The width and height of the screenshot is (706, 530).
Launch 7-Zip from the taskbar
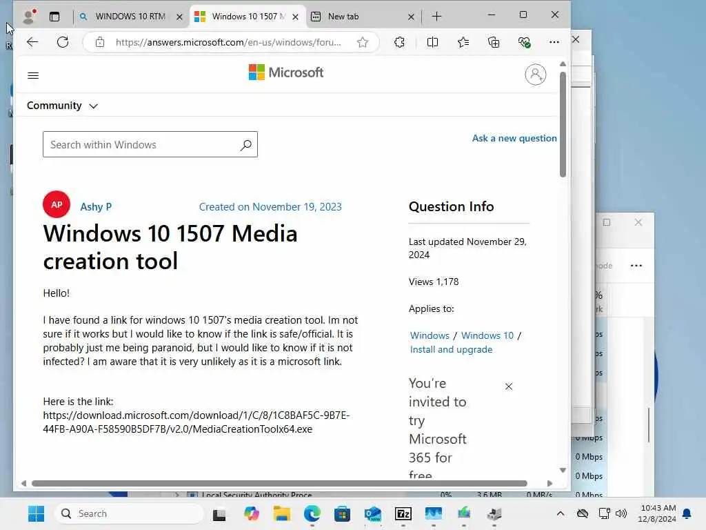403,513
